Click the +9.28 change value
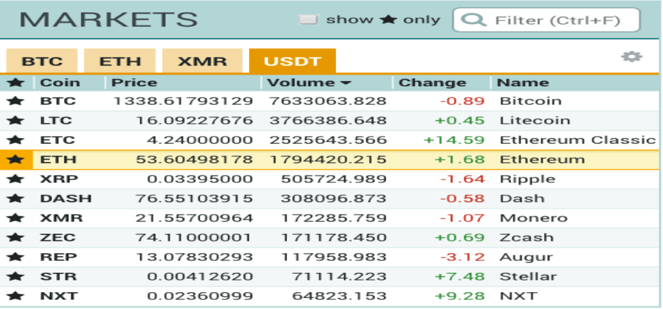The width and height of the screenshot is (663, 309). click(460, 295)
